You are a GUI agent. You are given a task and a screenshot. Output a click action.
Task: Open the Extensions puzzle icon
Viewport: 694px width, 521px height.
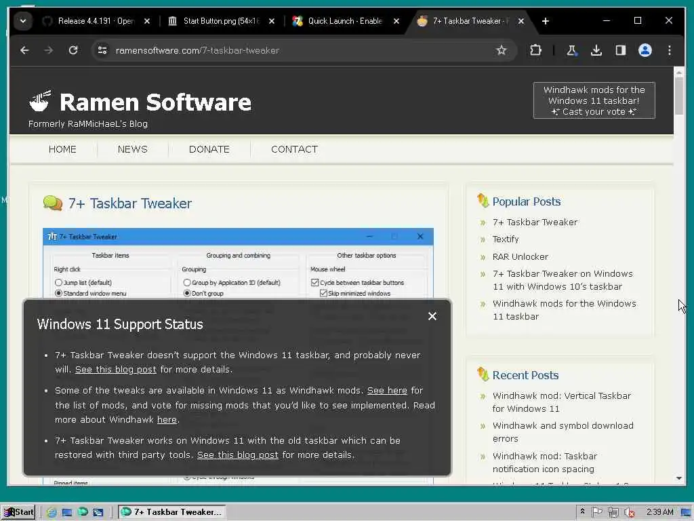[535, 50]
